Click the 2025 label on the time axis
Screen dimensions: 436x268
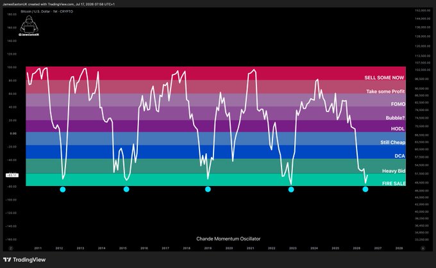click(x=335, y=248)
